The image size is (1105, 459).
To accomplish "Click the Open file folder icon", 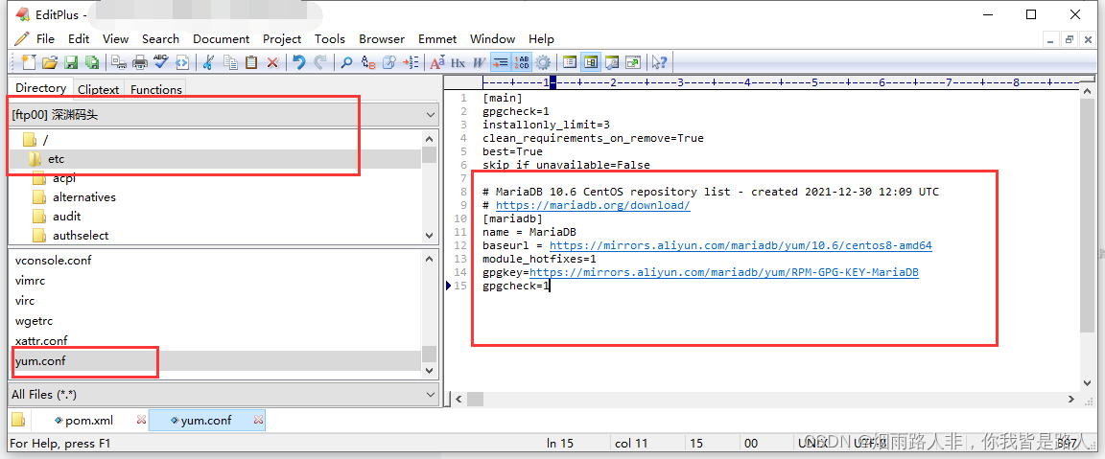I will pyautogui.click(x=49, y=62).
